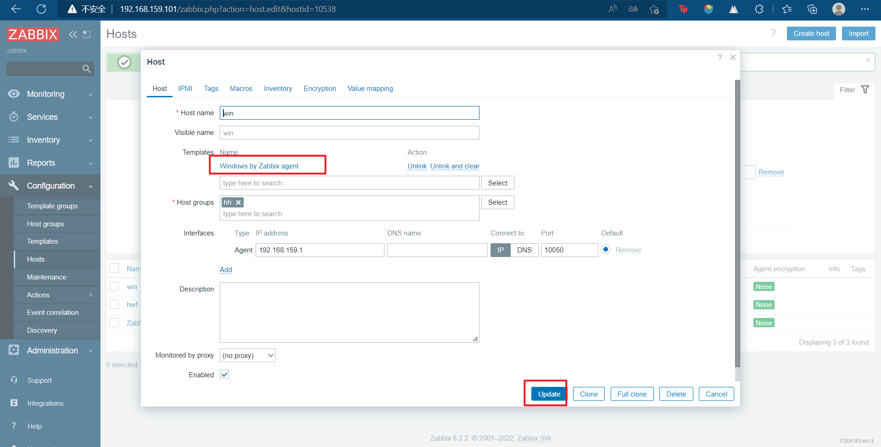Click the Clone button
The image size is (881, 447).
coord(589,394)
